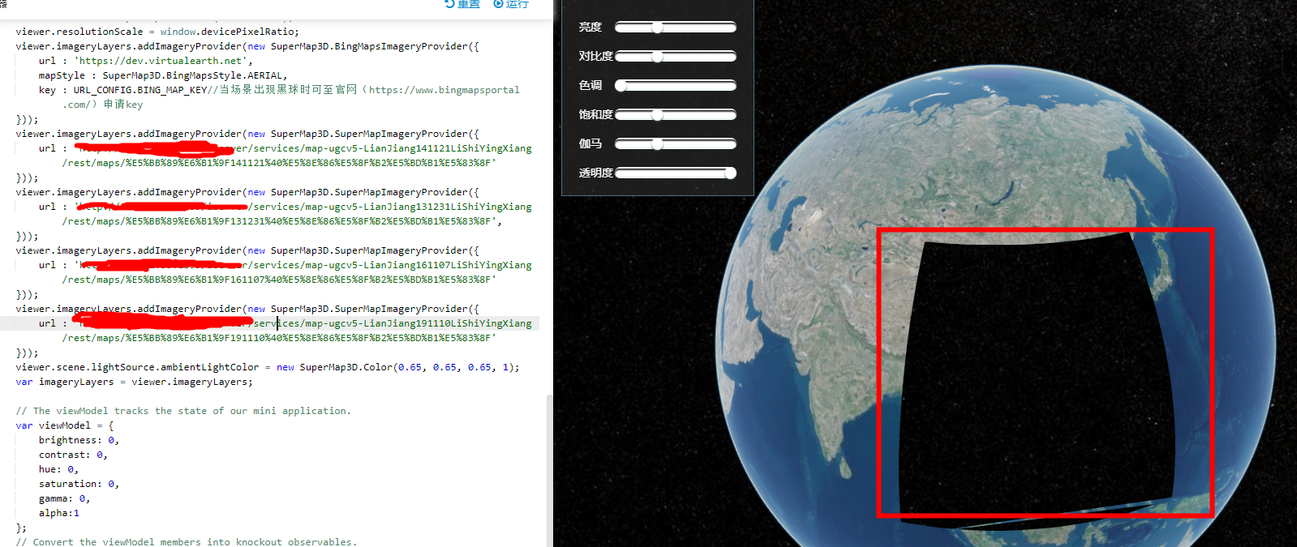Click the 色调 label
Image resolution: width=1297 pixels, height=547 pixels.
[591, 85]
